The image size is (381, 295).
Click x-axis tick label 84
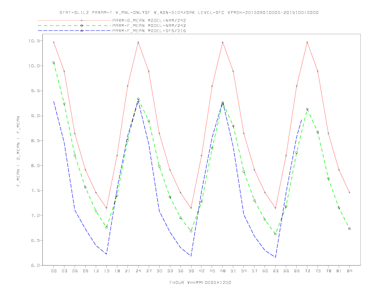click(x=350, y=271)
